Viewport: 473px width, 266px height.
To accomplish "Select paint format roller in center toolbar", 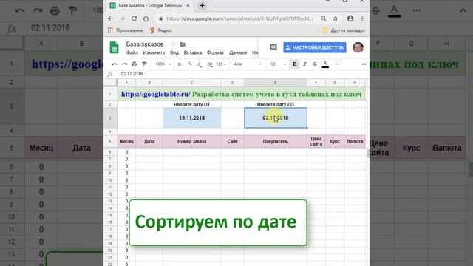I will pos(145,64).
